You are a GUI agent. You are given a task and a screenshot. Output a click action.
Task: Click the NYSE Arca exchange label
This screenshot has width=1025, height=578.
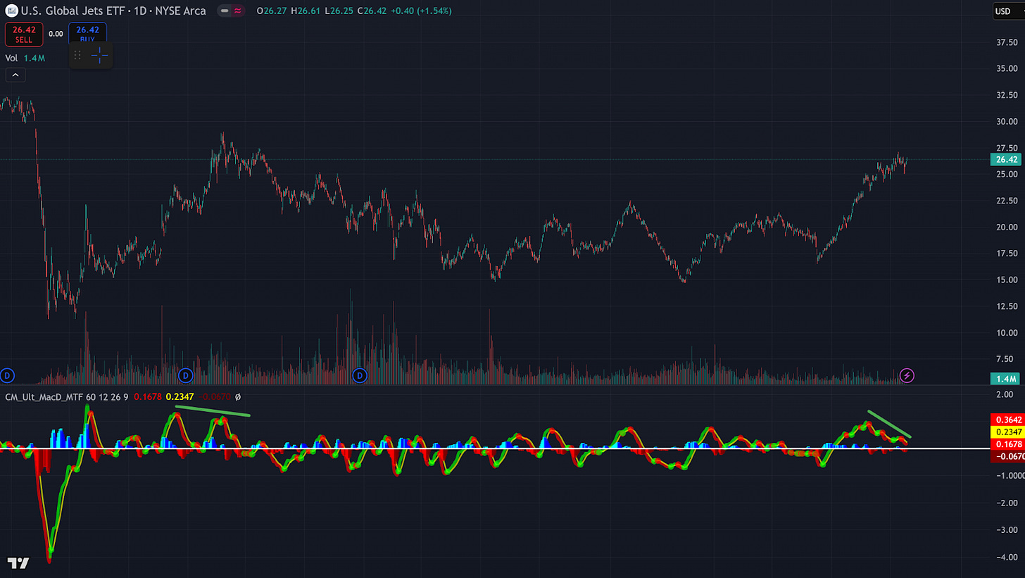180,11
